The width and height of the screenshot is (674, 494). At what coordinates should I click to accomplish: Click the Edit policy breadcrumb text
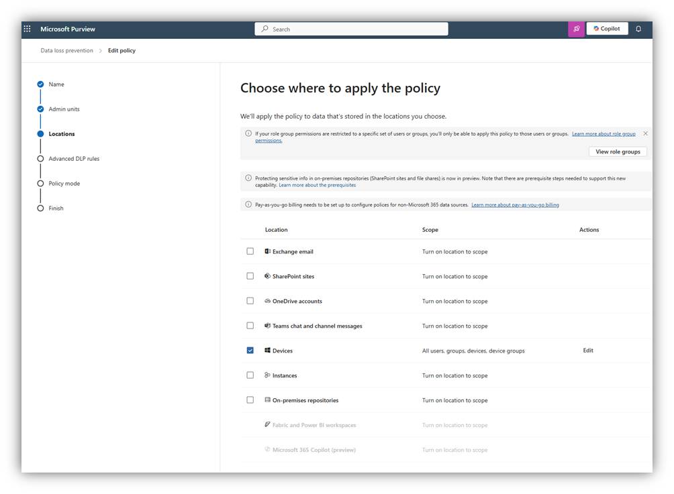[122, 50]
